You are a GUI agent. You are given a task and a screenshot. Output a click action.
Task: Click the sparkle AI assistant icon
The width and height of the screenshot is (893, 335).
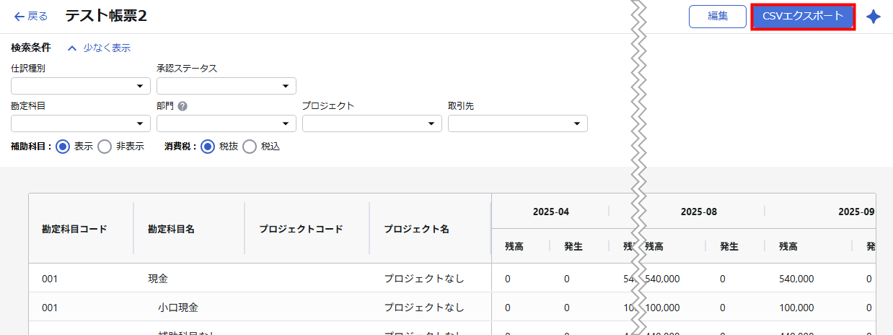(x=874, y=17)
